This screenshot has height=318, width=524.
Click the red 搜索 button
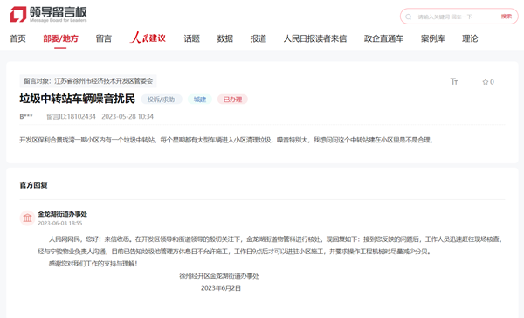pyautogui.click(x=507, y=17)
